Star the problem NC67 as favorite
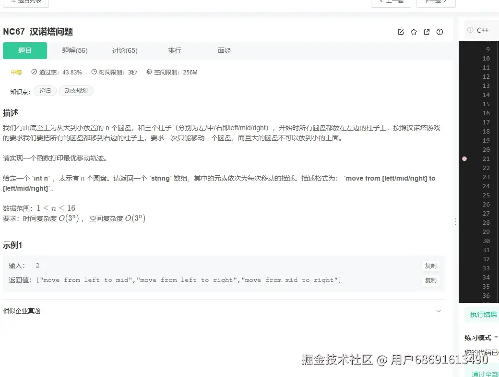This screenshot has height=377, width=499. pyautogui.click(x=414, y=32)
